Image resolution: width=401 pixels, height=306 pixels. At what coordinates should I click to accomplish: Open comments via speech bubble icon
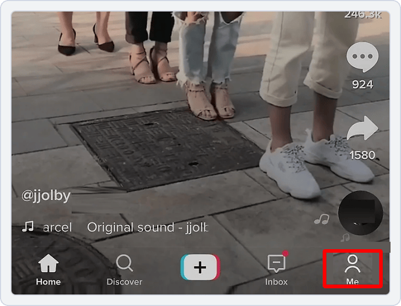point(362,57)
